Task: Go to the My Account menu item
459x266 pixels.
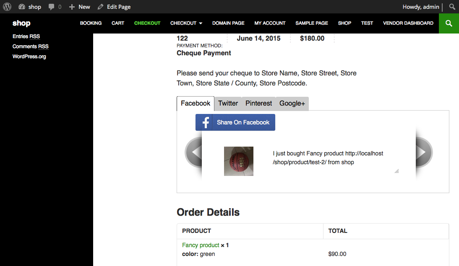Action: 270,23
